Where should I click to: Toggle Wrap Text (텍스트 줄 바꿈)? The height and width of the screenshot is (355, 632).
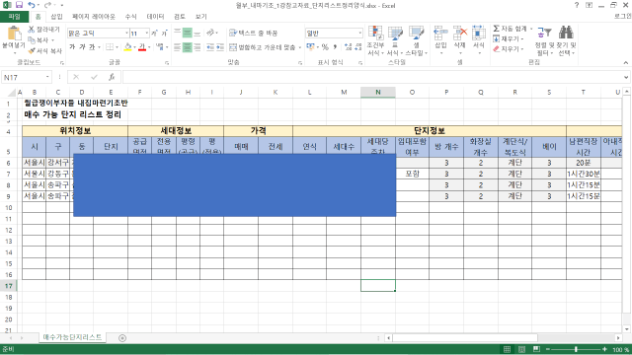pyautogui.click(x=254, y=33)
